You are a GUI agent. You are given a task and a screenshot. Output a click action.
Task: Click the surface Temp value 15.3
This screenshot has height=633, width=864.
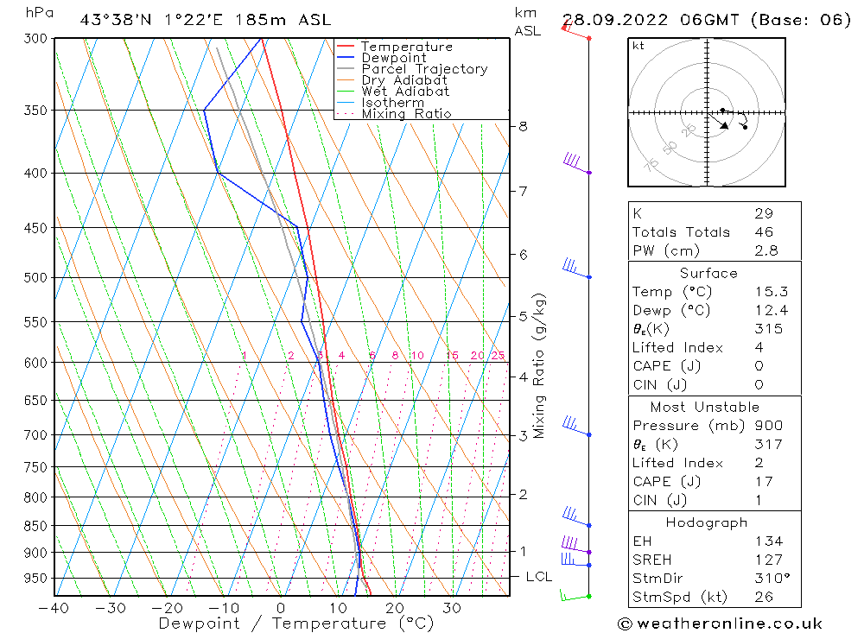coord(772,291)
